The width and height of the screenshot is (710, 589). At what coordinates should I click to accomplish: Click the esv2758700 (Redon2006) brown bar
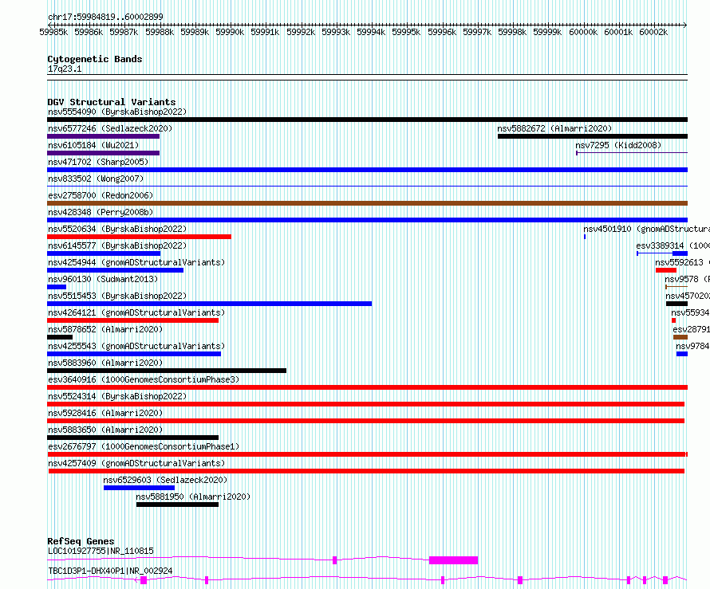[367, 203]
